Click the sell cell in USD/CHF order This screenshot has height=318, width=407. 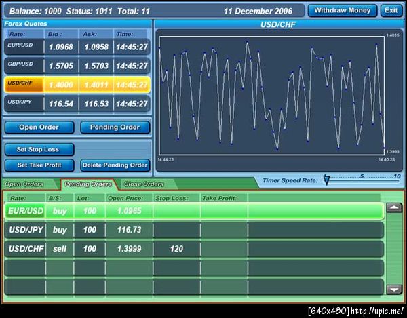(x=60, y=249)
